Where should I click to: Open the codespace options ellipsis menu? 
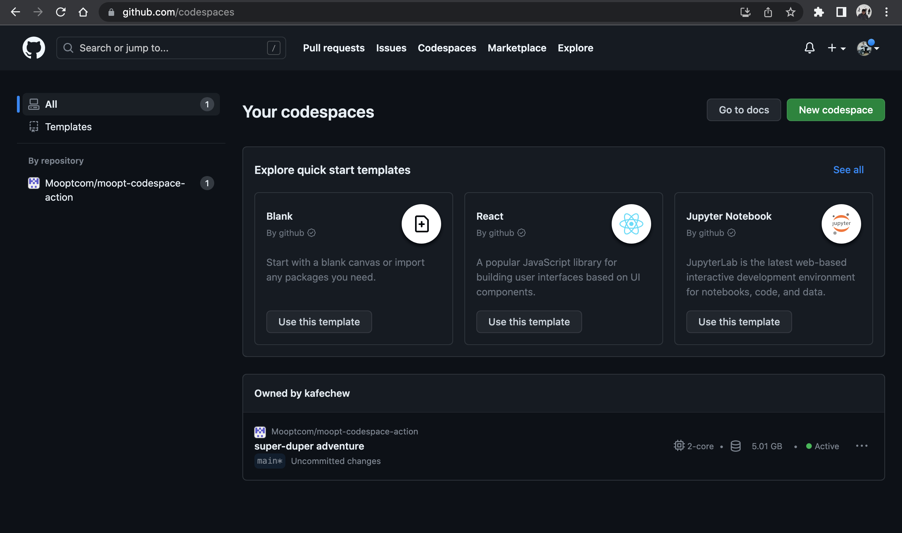863,446
